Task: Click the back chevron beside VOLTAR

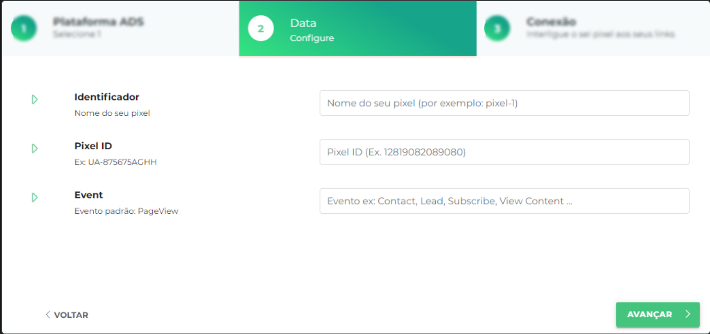Action: pyautogui.click(x=48, y=314)
